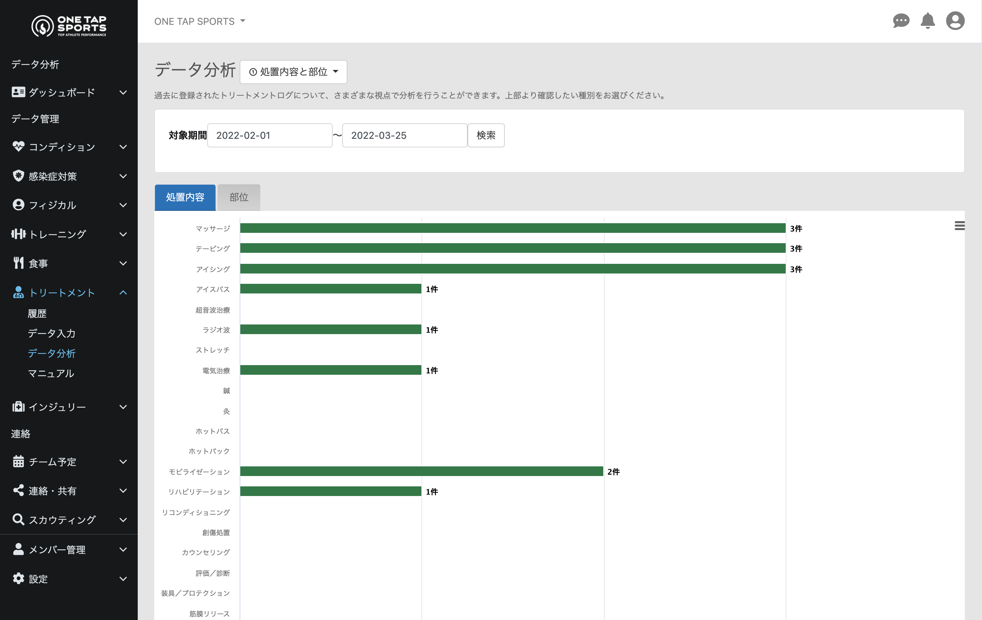Click the テーピング bar in chart
This screenshot has width=982, height=620.
pos(513,248)
